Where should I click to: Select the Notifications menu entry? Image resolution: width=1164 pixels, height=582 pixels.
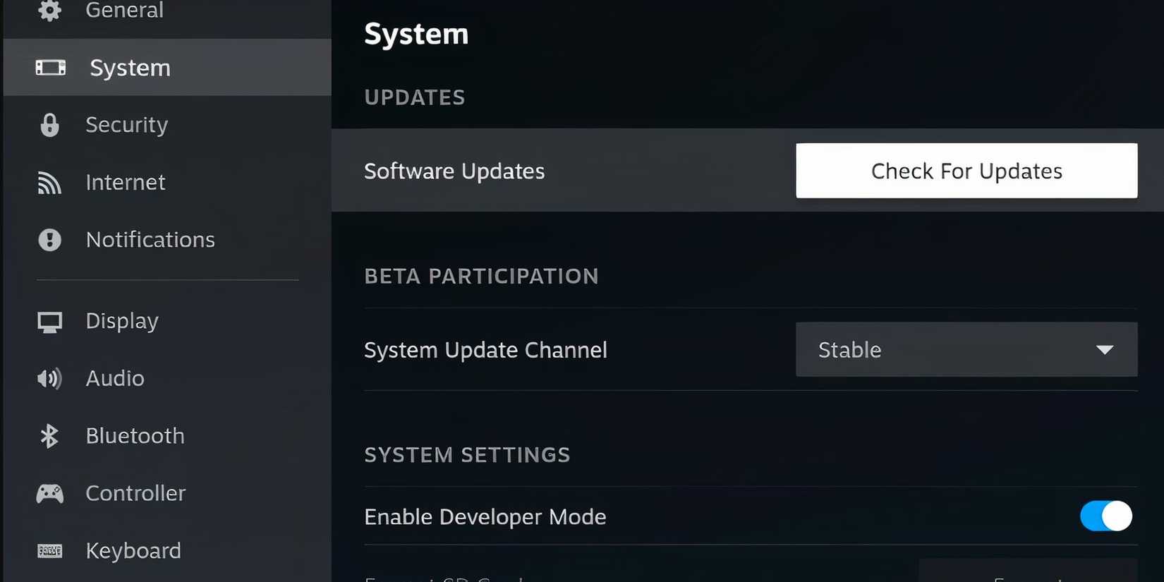point(167,240)
